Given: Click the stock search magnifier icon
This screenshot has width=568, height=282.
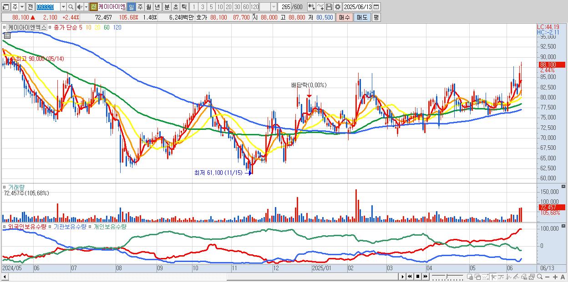Looking at the screenshot, I should click(x=71, y=7).
